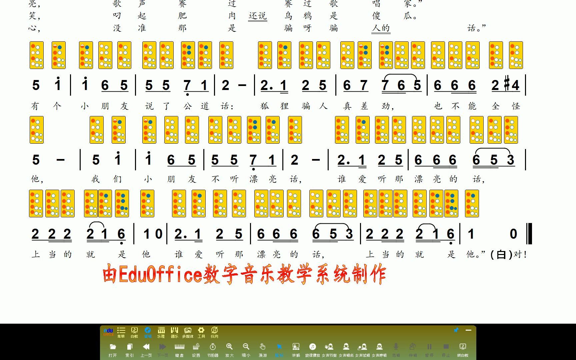Image resolution: width=576 pixels, height=360 pixels.
Task: Open the 节拍器 metronome
Action: [x=213, y=350]
